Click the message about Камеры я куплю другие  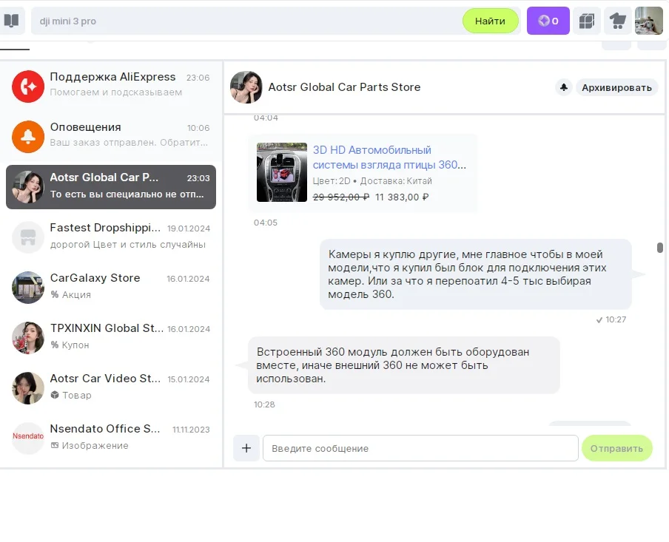tap(475, 274)
